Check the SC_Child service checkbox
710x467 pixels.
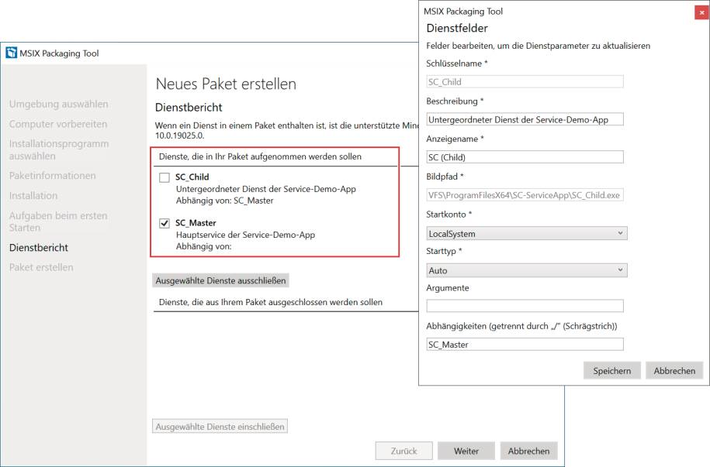(x=165, y=177)
